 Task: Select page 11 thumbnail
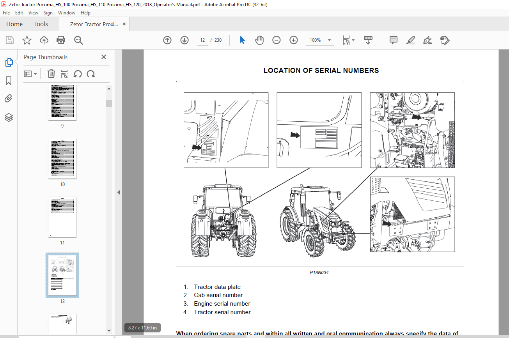62,217
